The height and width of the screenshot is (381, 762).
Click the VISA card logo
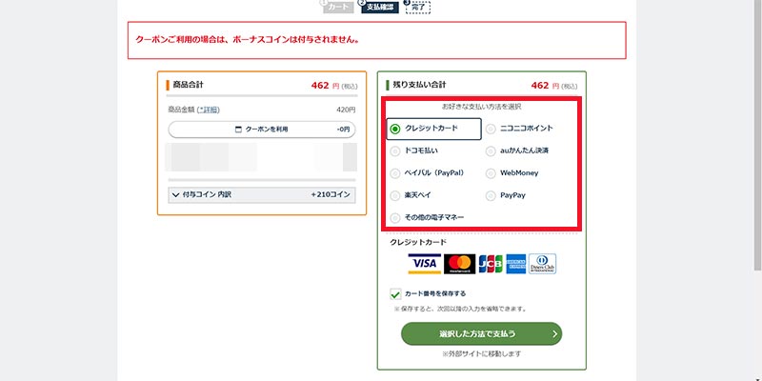(x=423, y=263)
